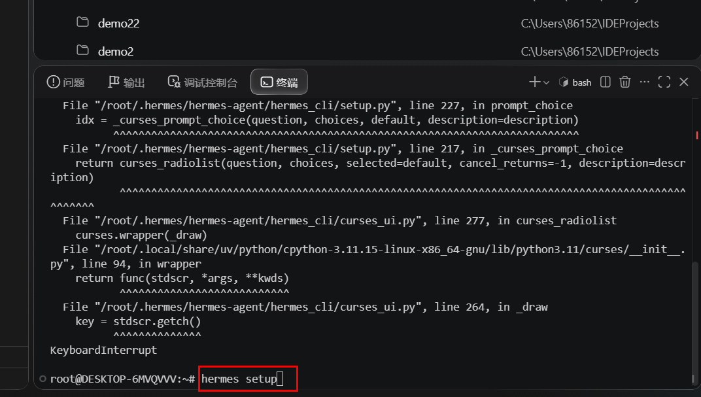
Task: Maximize the terminal panel size
Action: click(x=664, y=82)
